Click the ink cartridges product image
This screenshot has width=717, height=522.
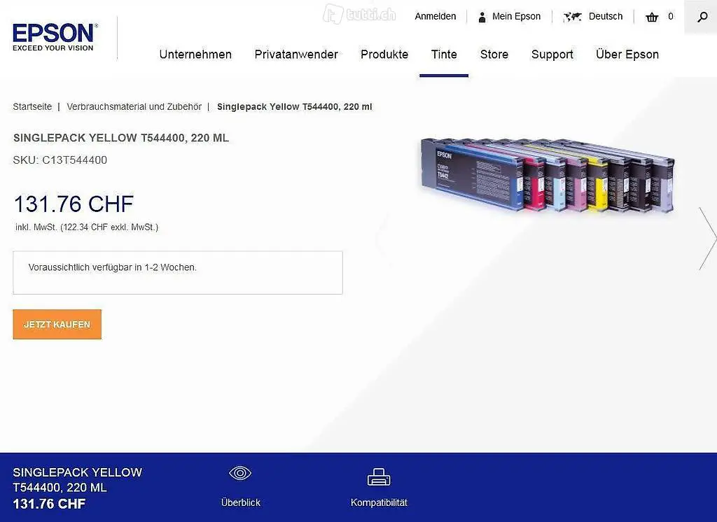[x=548, y=176]
